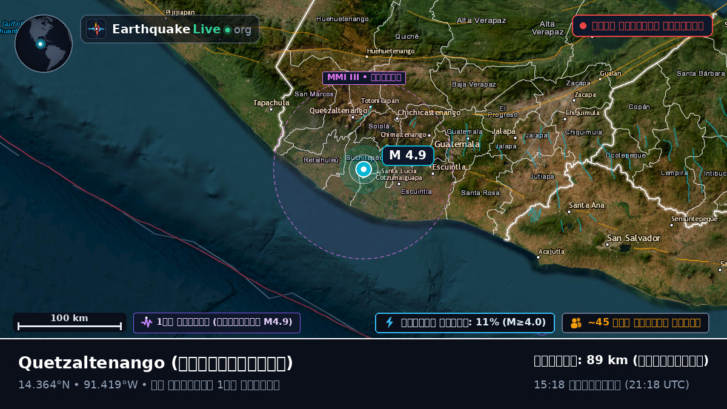The image size is (727, 409).
Task: Click the Ocotepeque map label
Action: tap(625, 155)
